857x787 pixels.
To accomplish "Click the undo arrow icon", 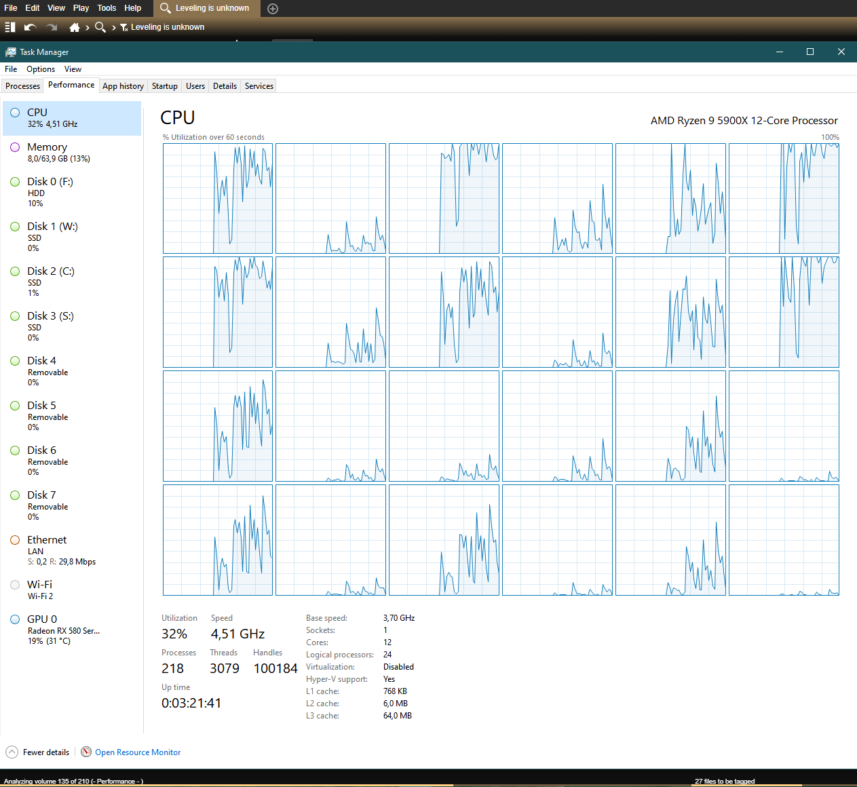I will click(x=30, y=27).
